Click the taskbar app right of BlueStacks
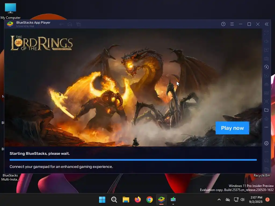The image size is (275, 206). 173,200
